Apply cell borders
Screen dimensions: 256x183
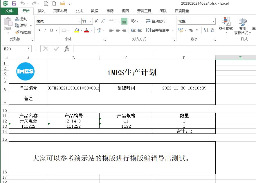[64, 30]
